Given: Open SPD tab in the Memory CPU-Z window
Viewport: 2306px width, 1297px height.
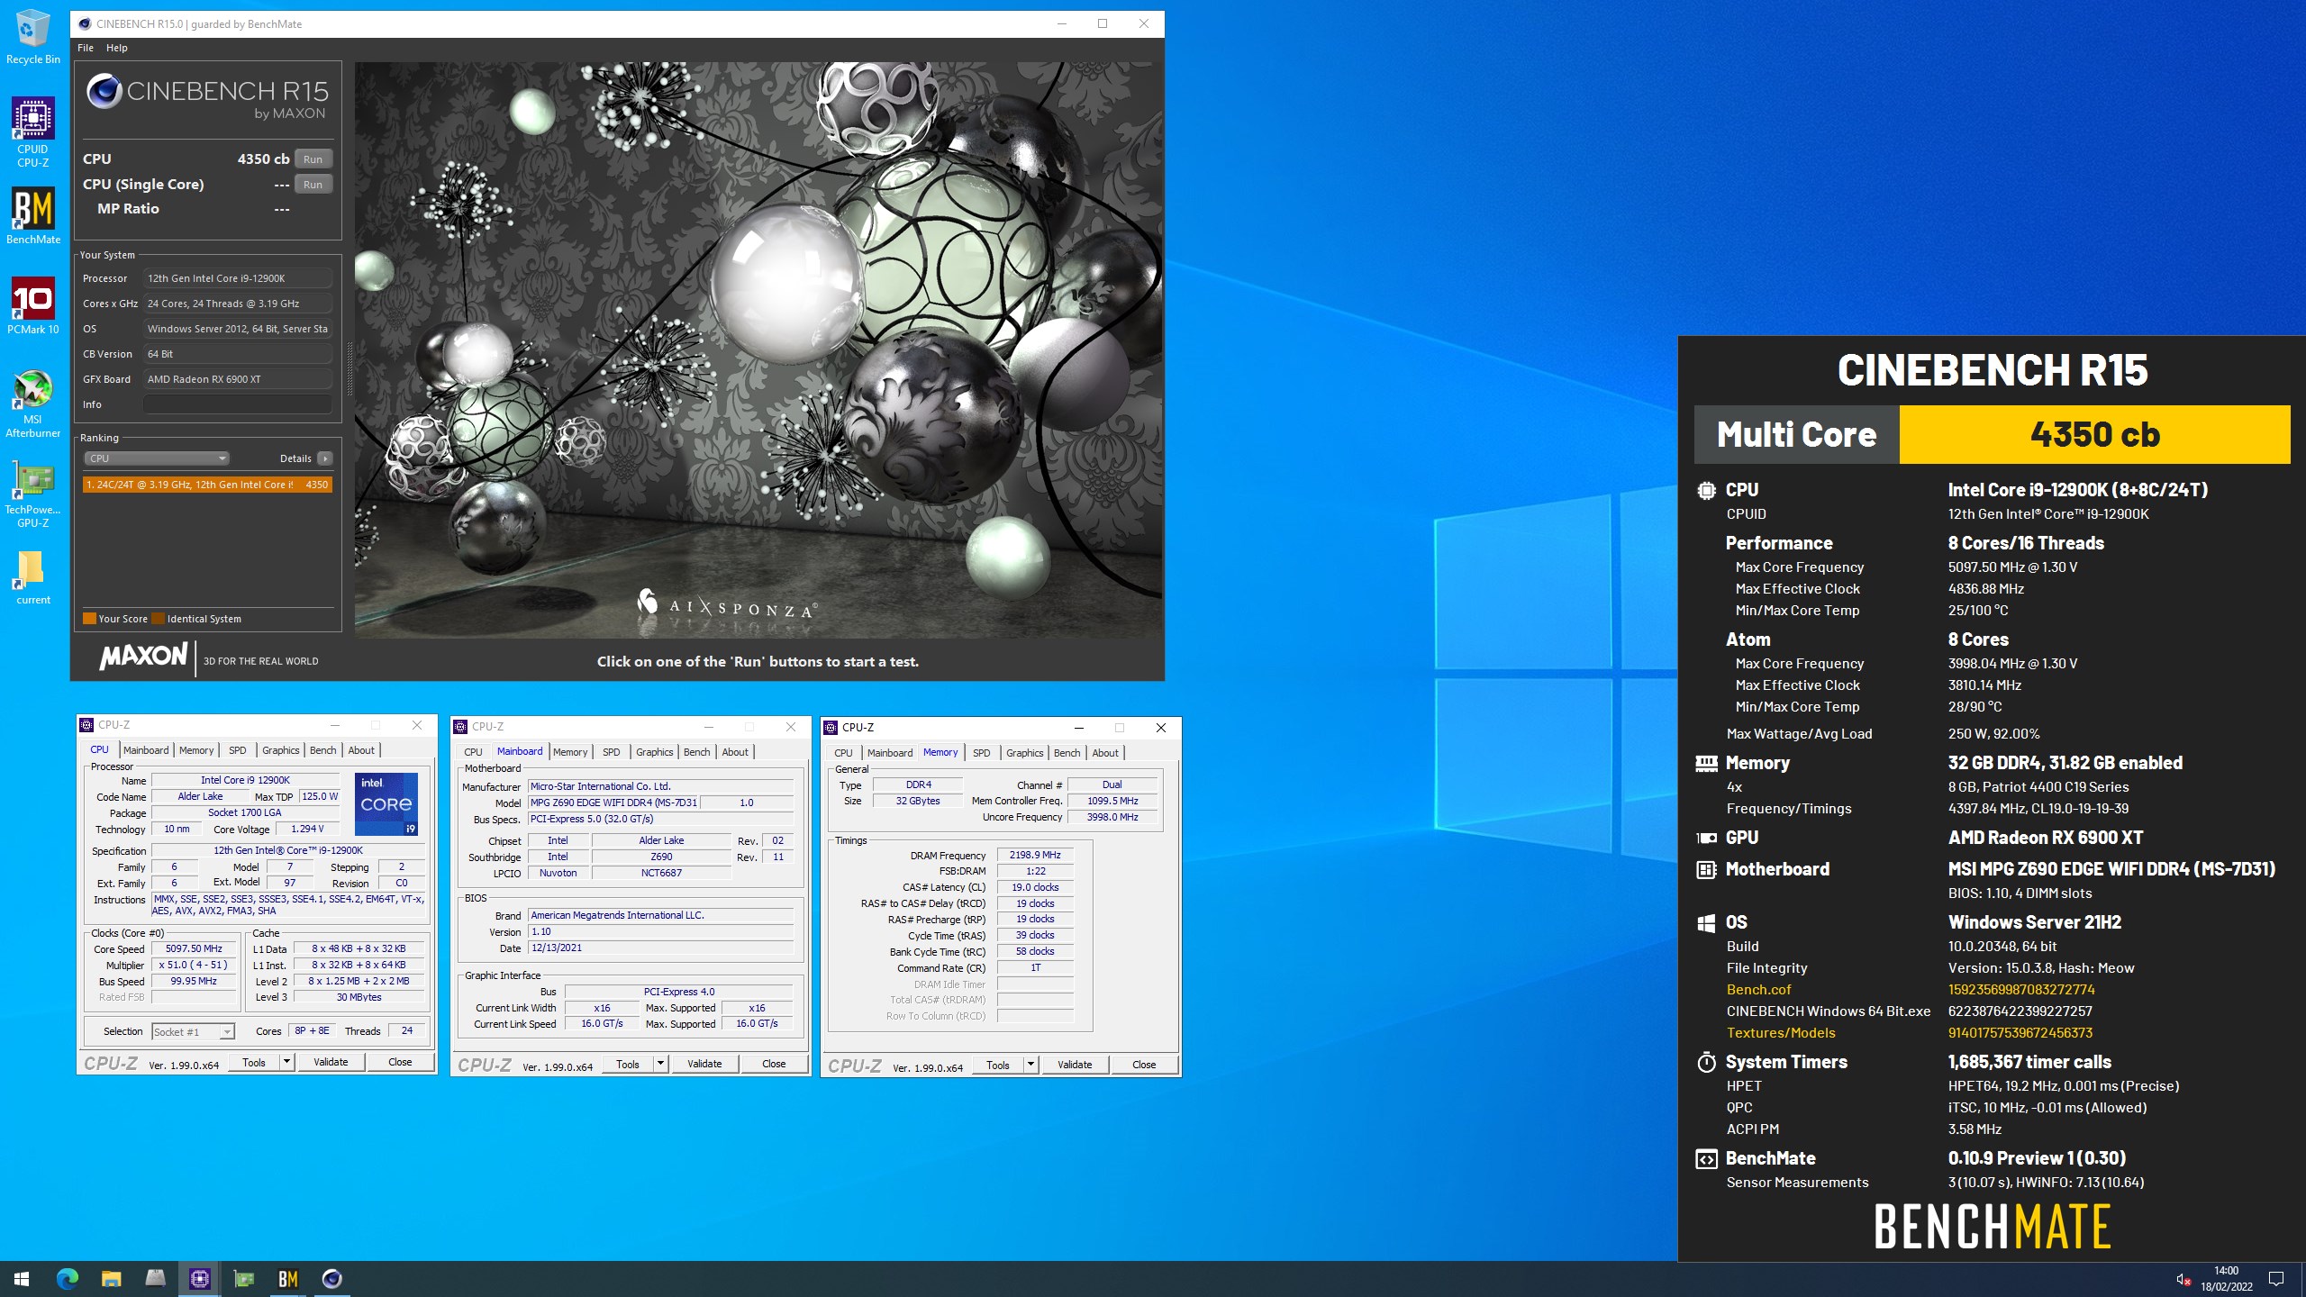Looking at the screenshot, I should (x=982, y=753).
